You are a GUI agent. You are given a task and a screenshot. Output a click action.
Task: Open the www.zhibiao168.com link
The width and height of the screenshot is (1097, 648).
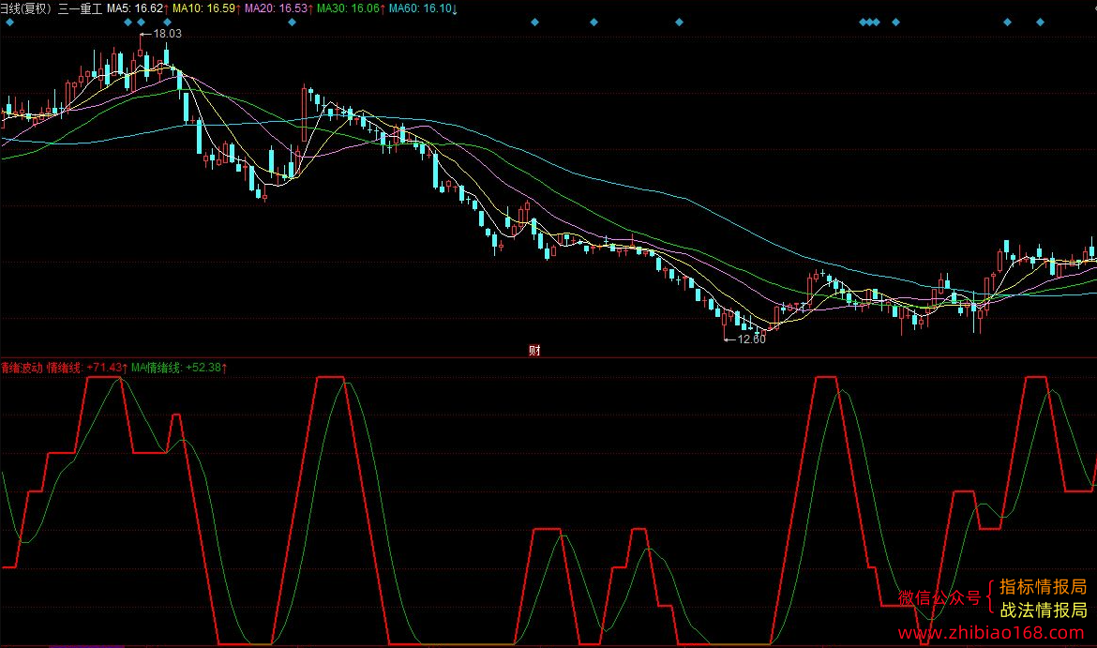click(x=991, y=633)
